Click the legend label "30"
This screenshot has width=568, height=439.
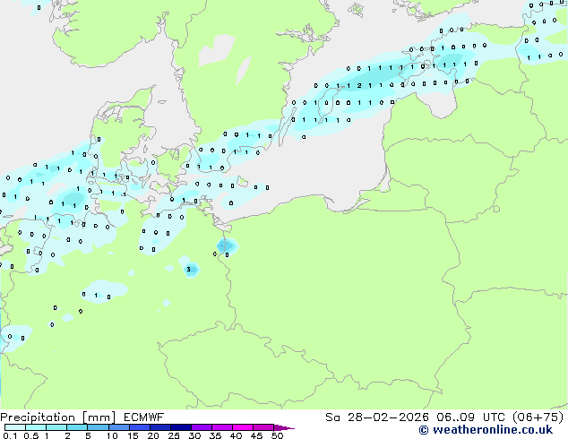(x=194, y=435)
